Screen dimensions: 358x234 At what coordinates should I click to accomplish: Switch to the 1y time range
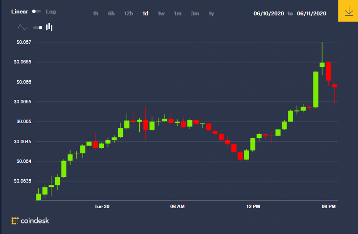[x=212, y=14]
